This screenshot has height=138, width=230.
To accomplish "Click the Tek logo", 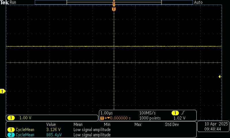I will (x=5, y=2).
